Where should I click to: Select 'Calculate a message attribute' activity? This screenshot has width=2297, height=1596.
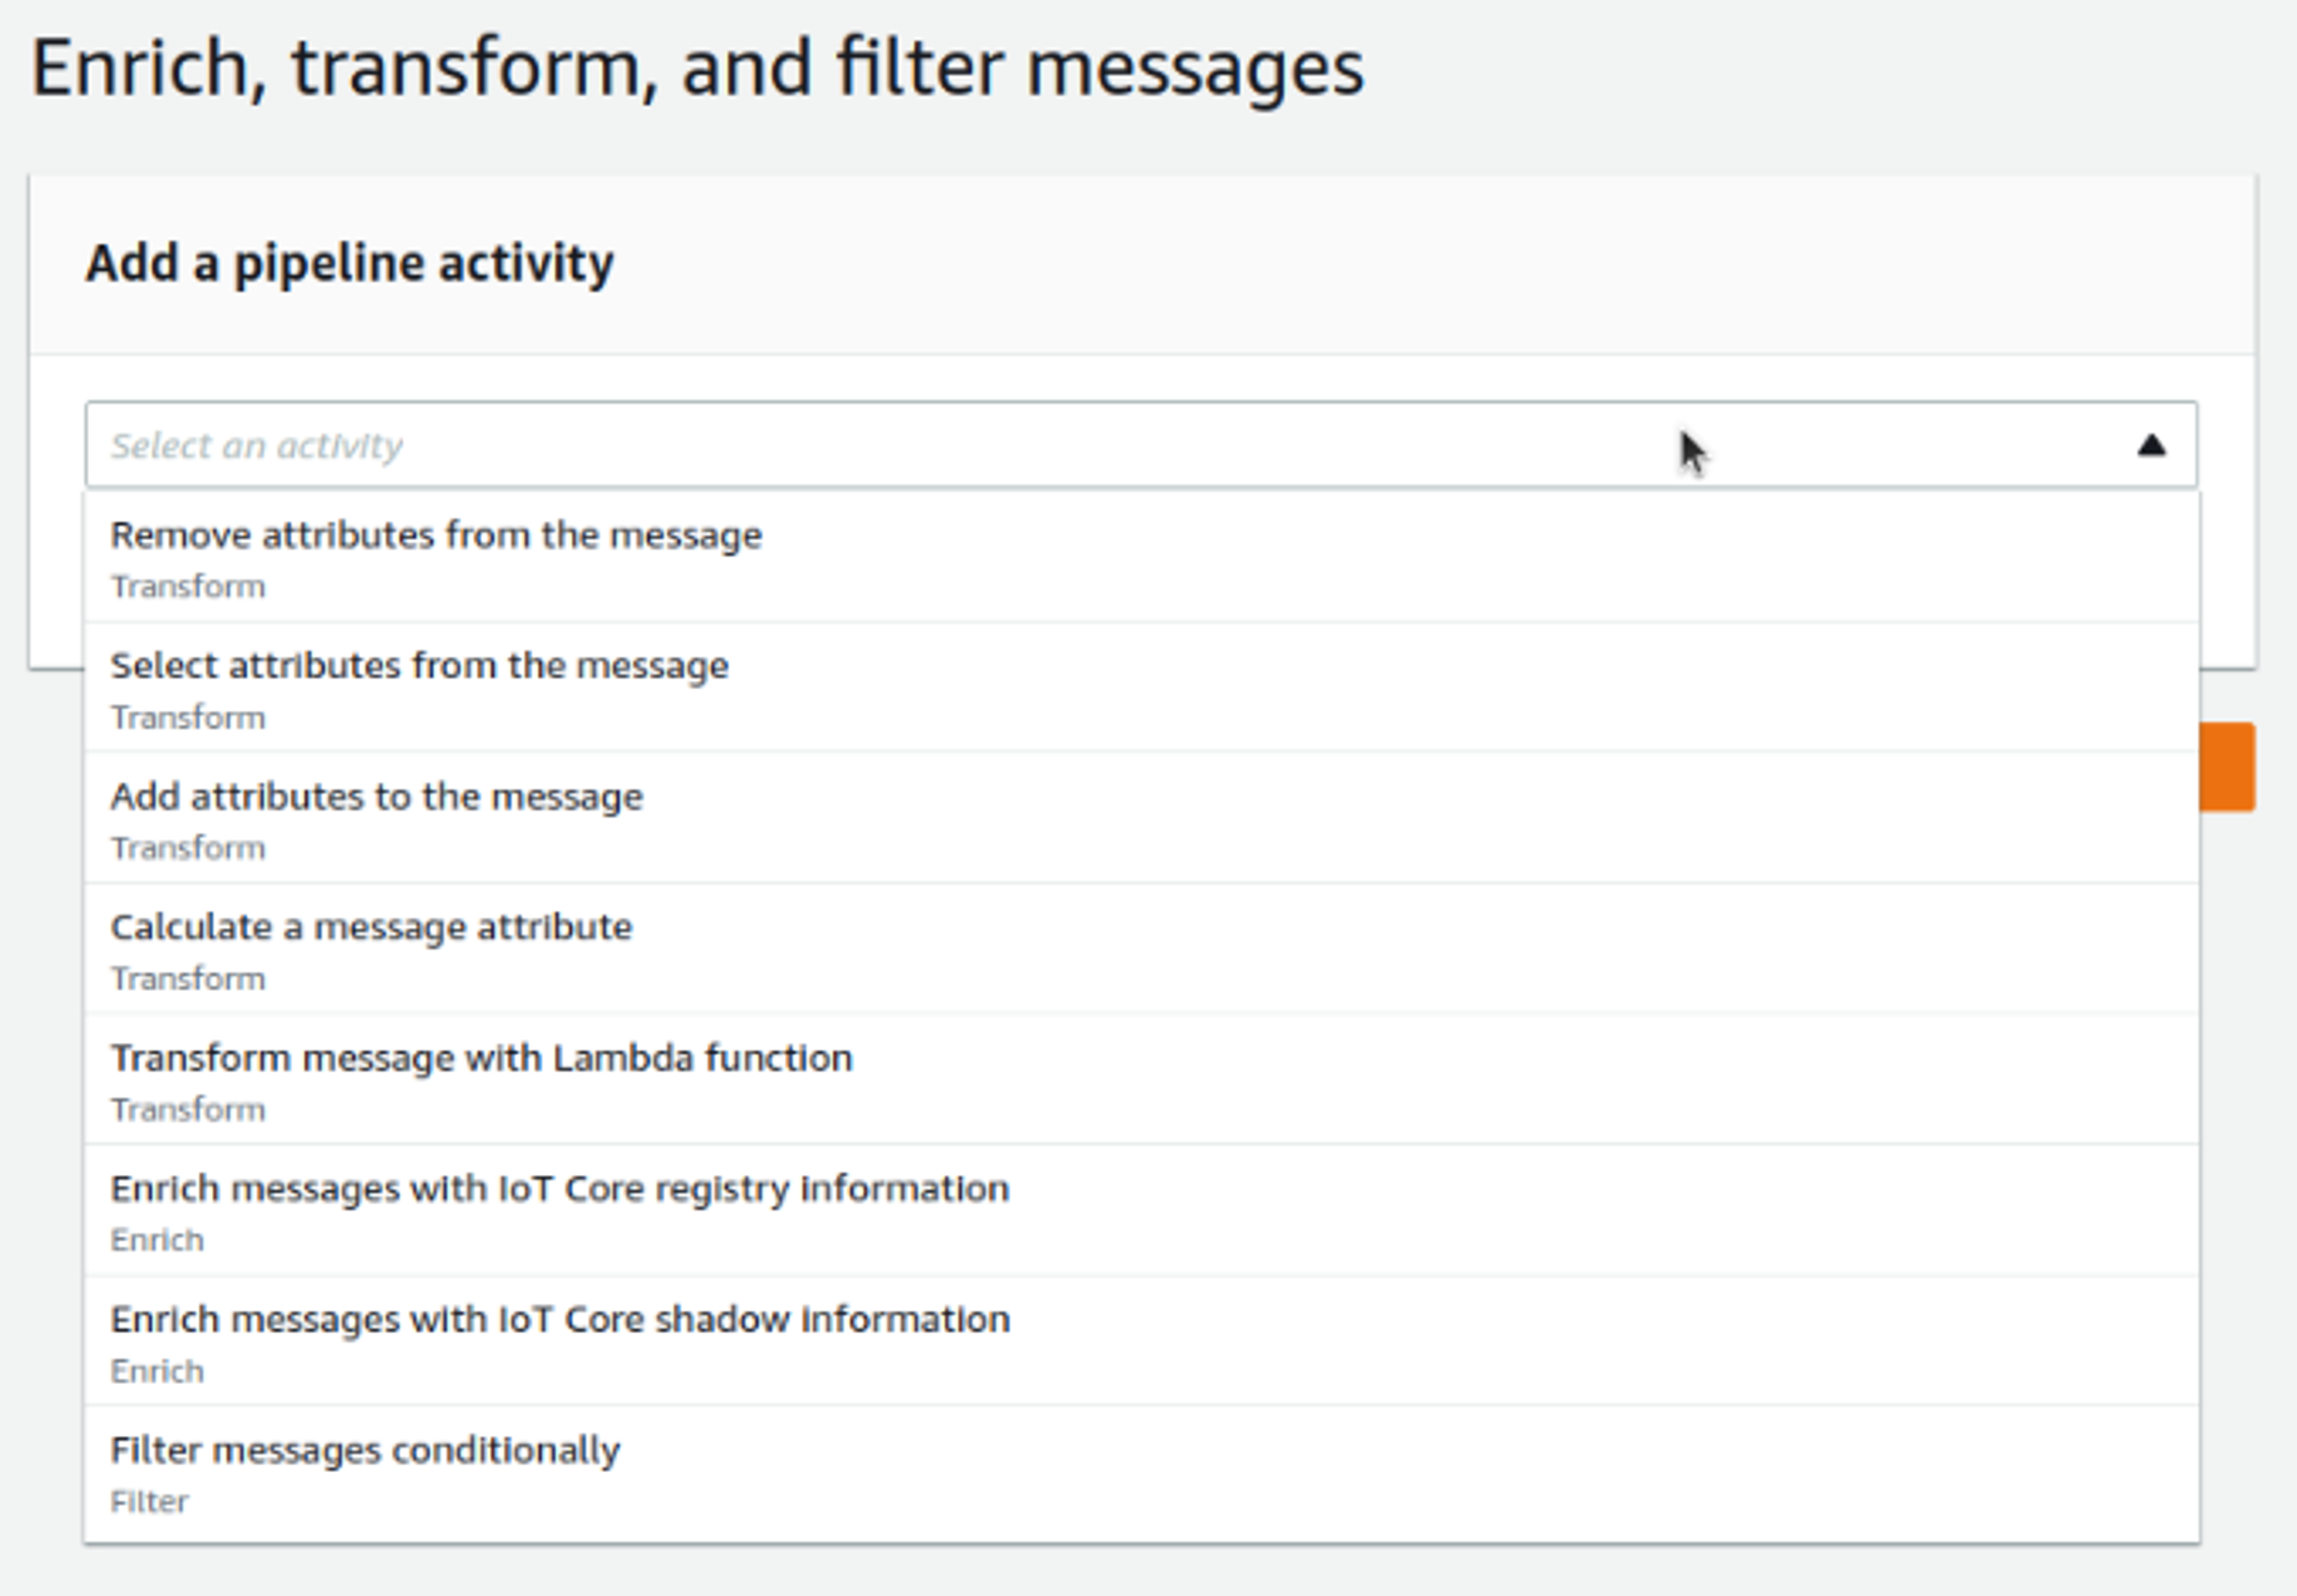pos(371,927)
